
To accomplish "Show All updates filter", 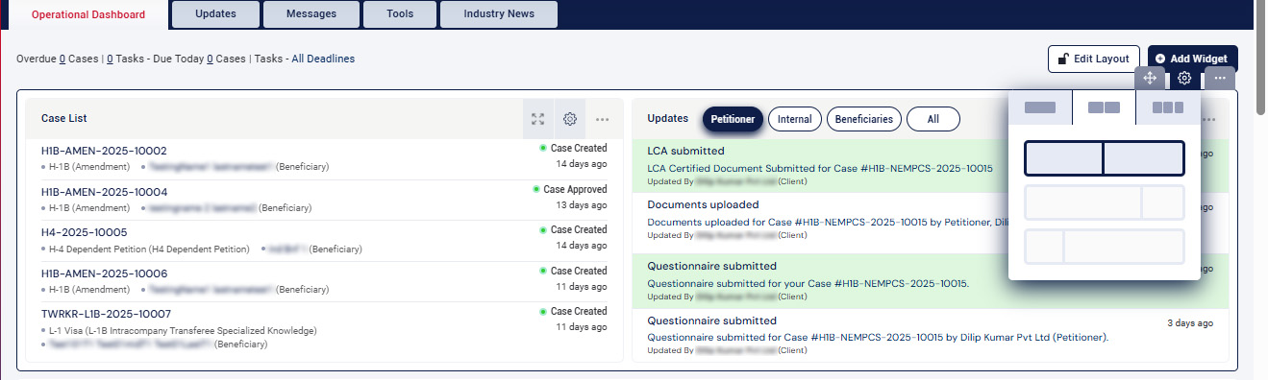I will (933, 120).
